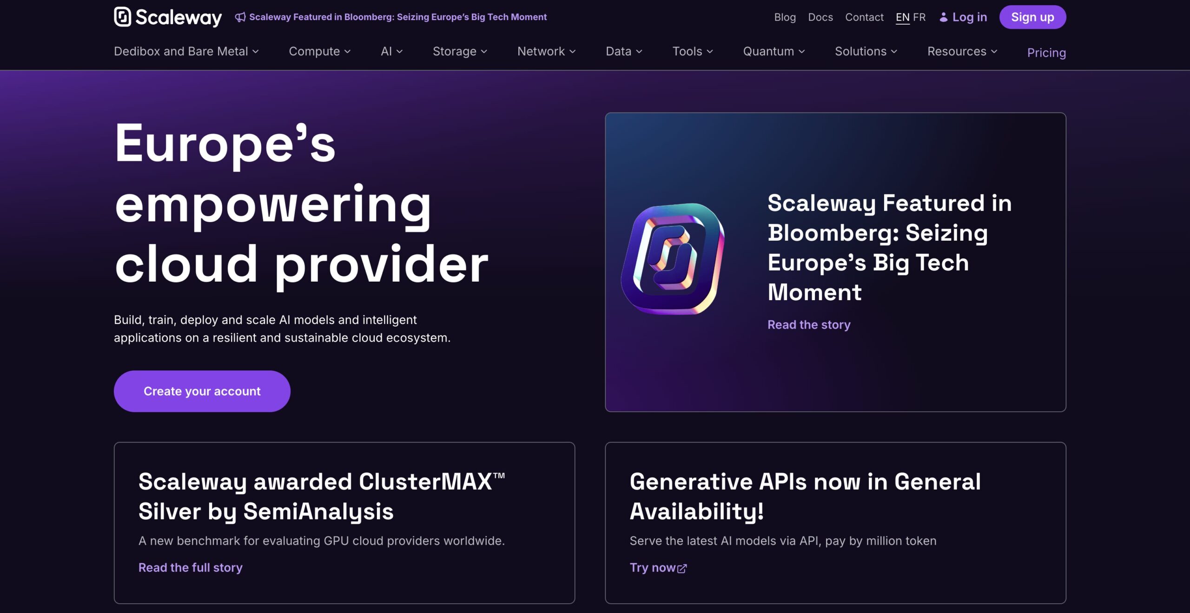Click the Sign up button
This screenshot has width=1190, height=613.
coord(1032,17)
